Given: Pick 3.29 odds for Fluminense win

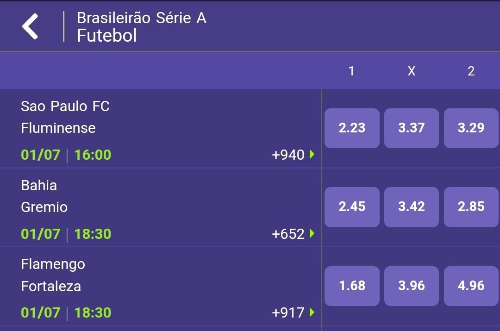Looking at the screenshot, I should coord(471,128).
